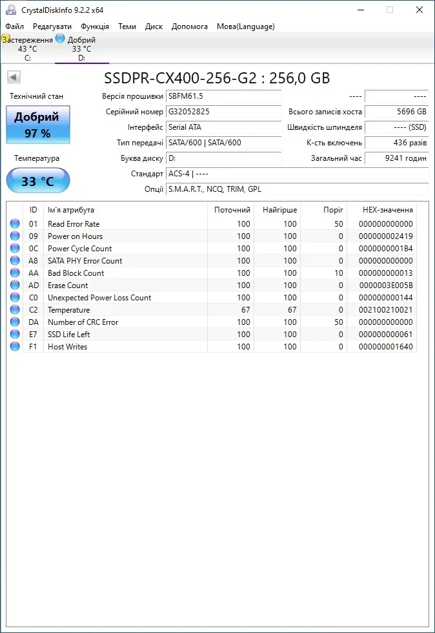435x633 pixels.
Task: Select the Unexpected Power Loss Count name
Action: [99, 298]
